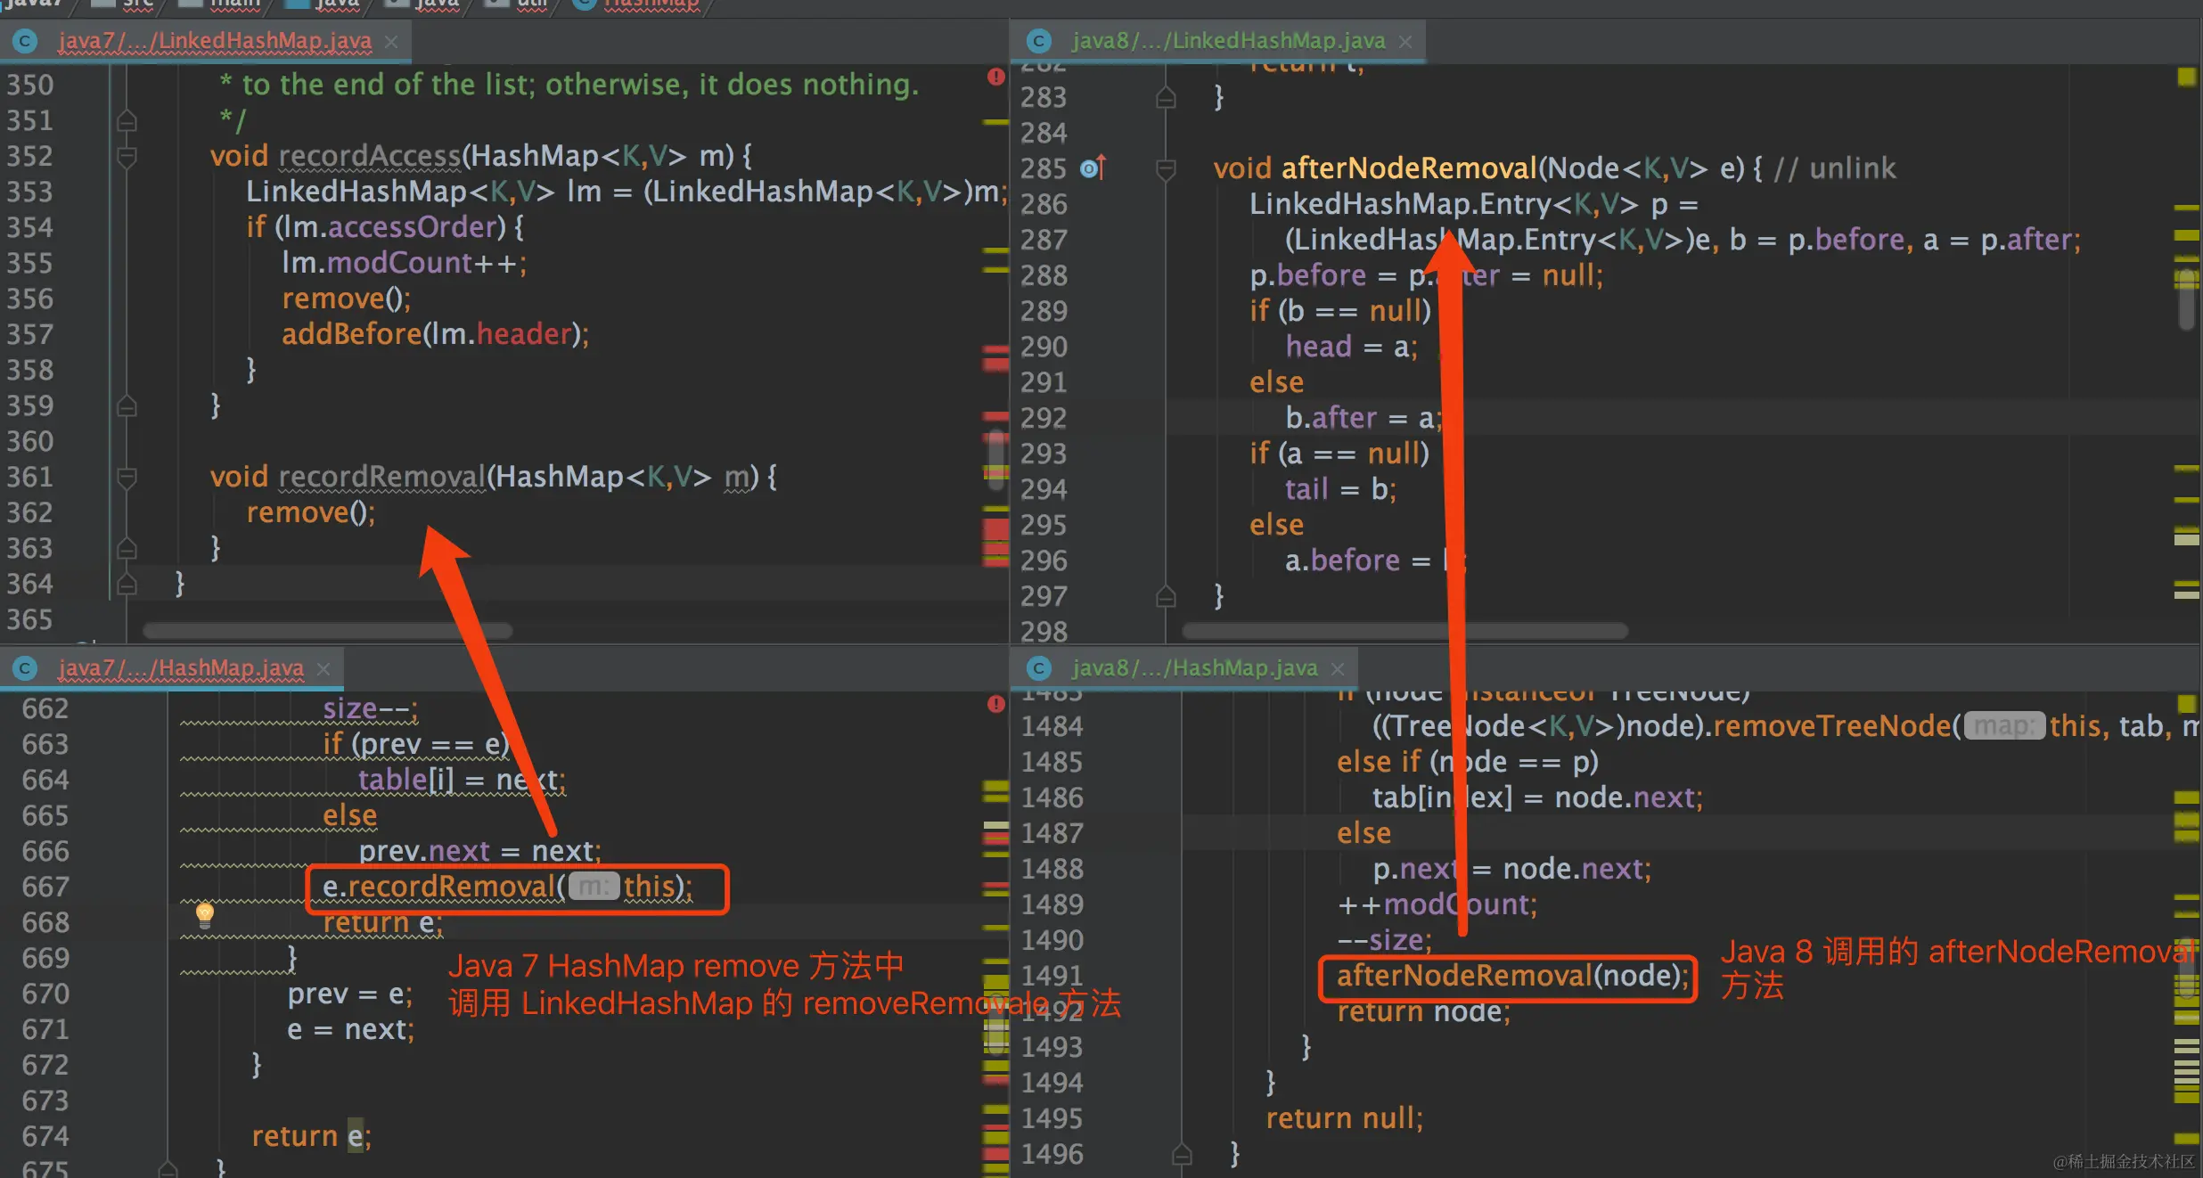Close the java8 LinkedHashMap.java tab

1405,41
